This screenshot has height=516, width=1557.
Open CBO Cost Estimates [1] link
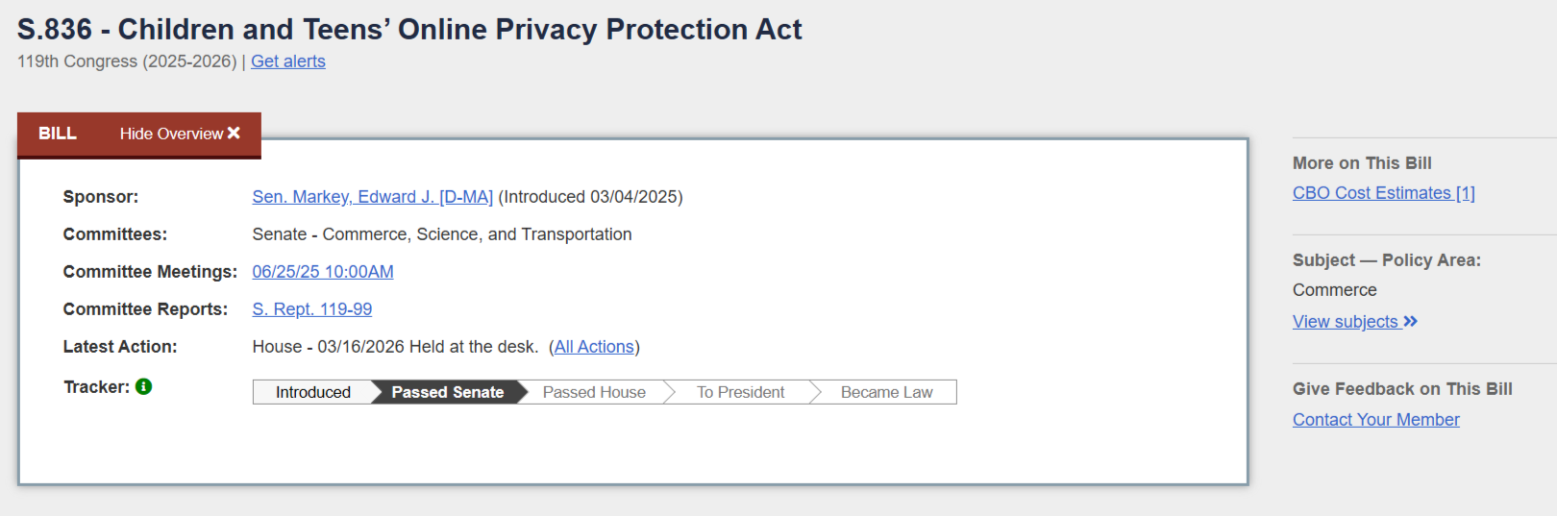(1384, 193)
